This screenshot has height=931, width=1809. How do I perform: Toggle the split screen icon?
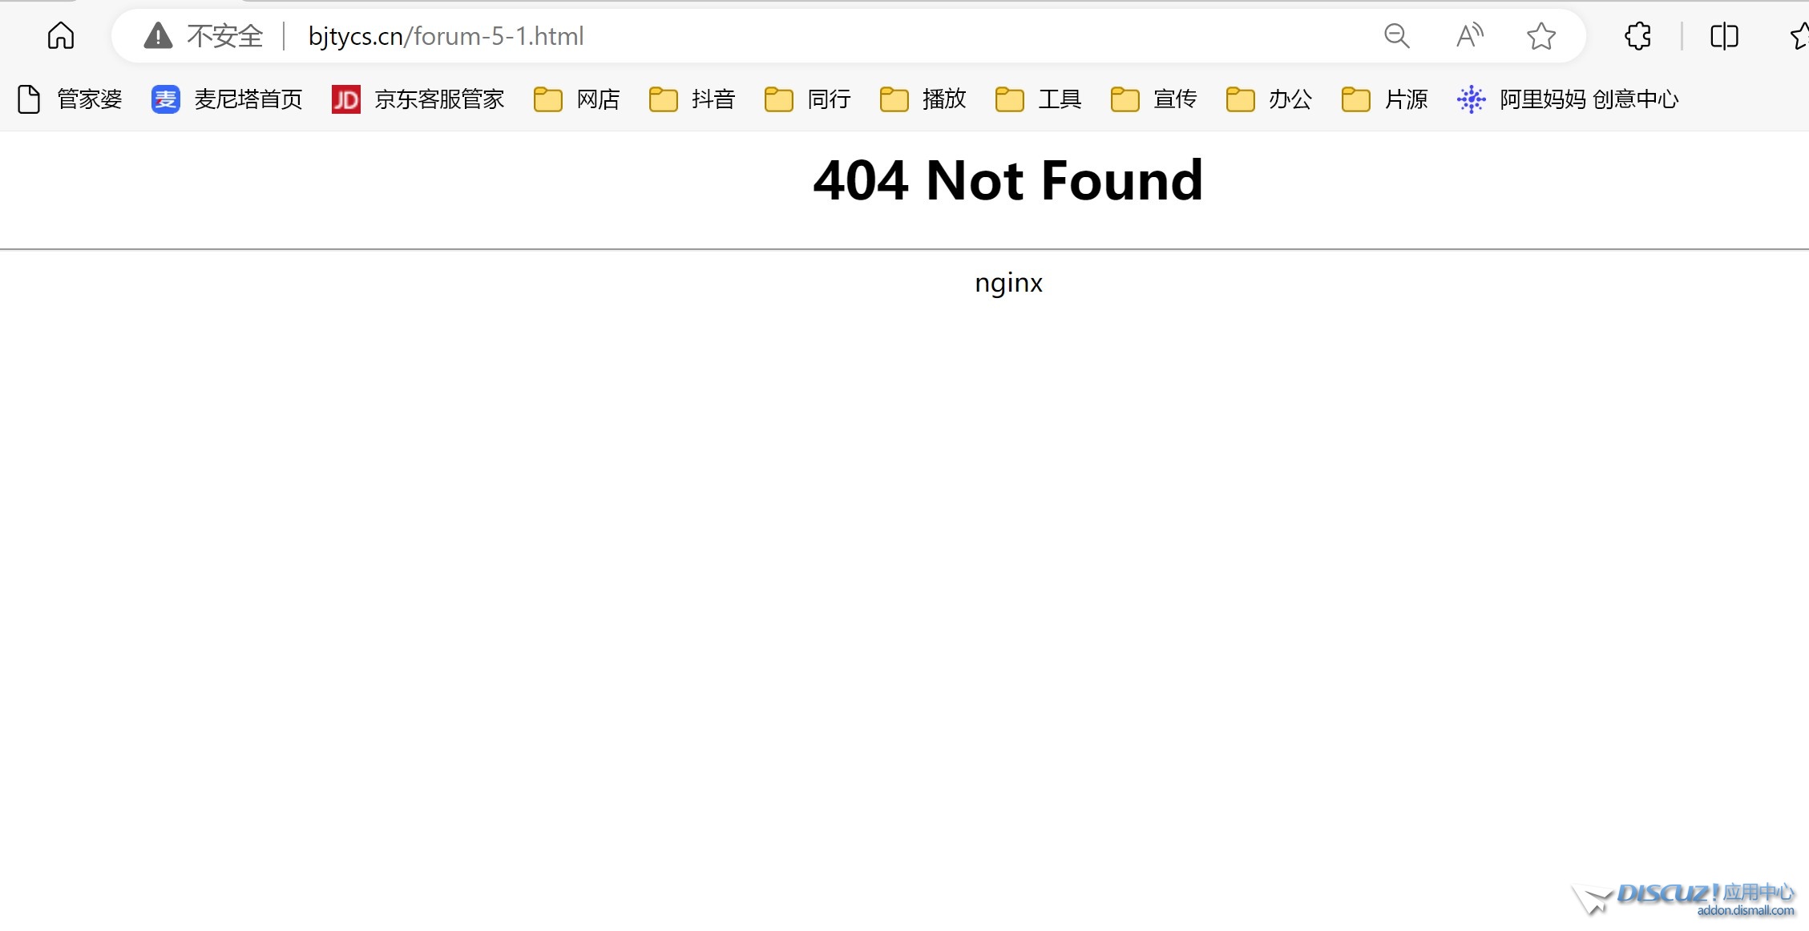(1724, 36)
